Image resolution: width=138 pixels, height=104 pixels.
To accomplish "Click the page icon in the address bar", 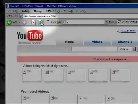I will coord(21,16).
